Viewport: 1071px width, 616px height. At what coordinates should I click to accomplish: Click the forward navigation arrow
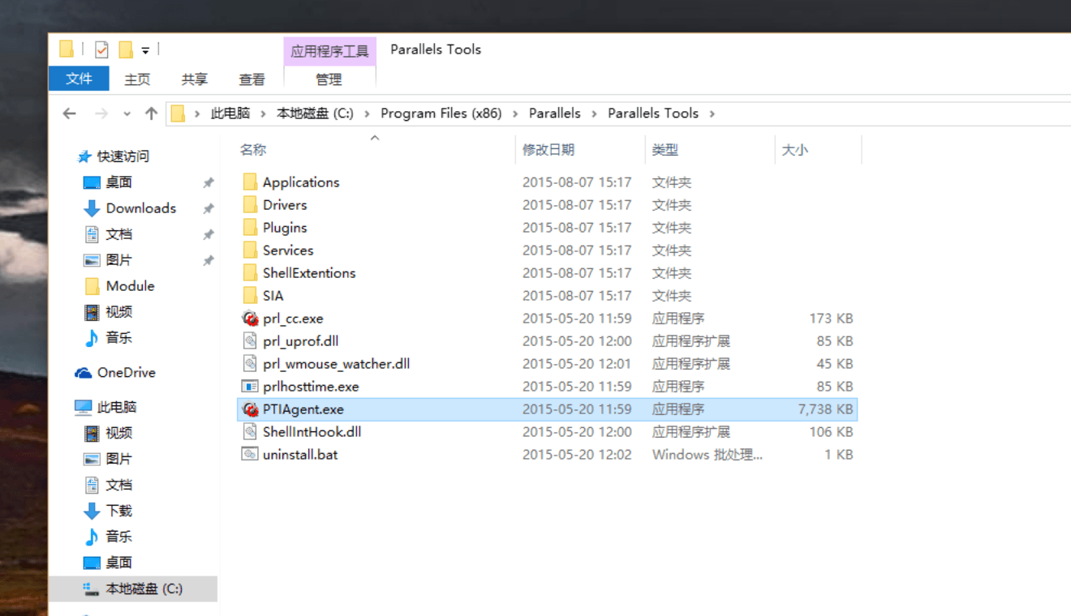pyautogui.click(x=101, y=113)
